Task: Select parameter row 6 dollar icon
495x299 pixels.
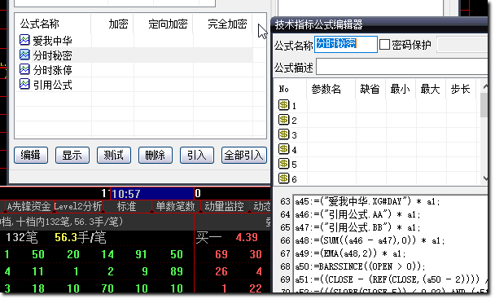Action: (x=283, y=178)
